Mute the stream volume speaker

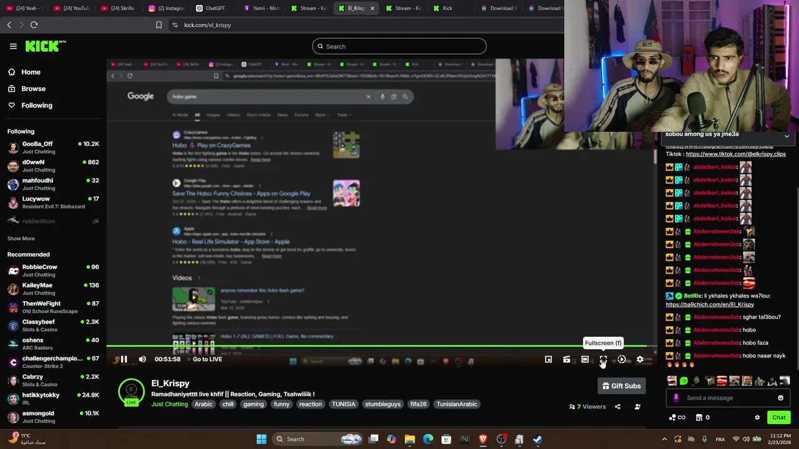coord(142,359)
